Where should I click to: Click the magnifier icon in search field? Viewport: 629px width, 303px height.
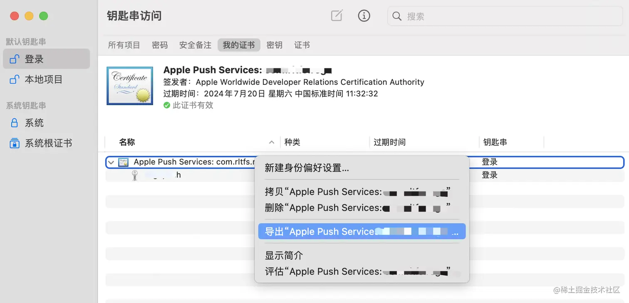point(397,16)
